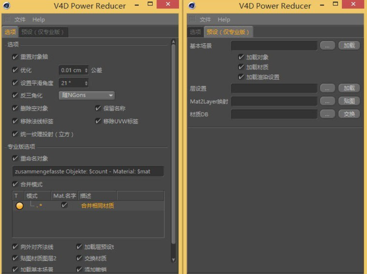Browse for 层设置 file with ... button

coord(328,88)
